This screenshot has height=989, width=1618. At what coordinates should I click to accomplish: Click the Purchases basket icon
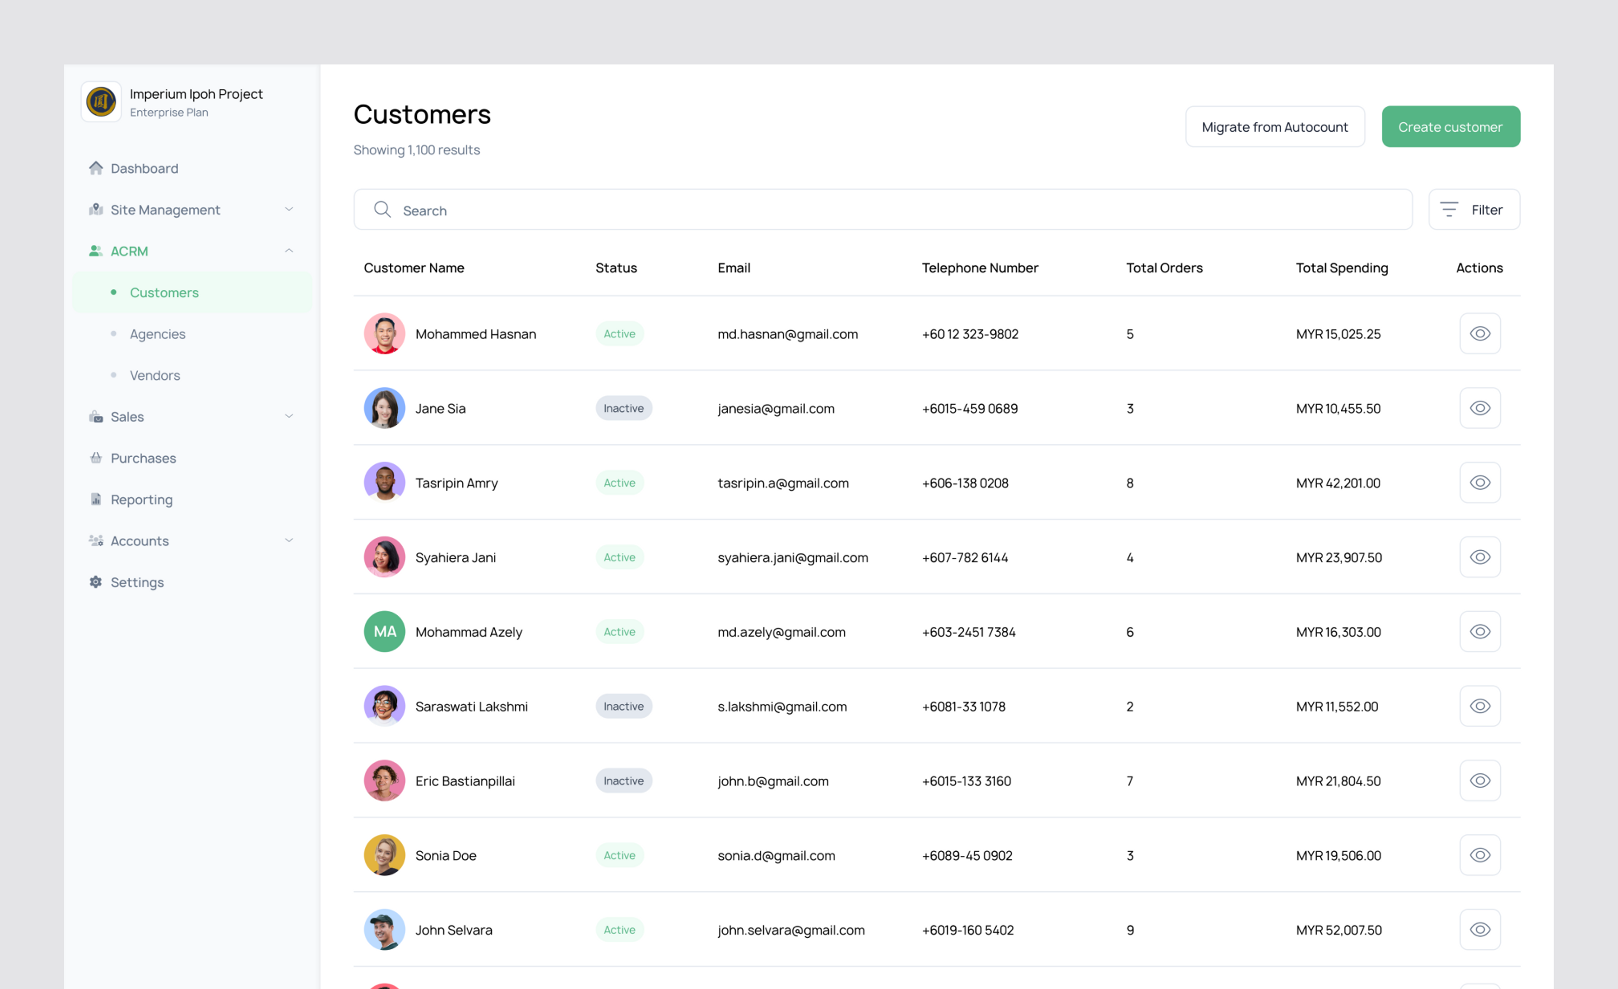tap(96, 458)
